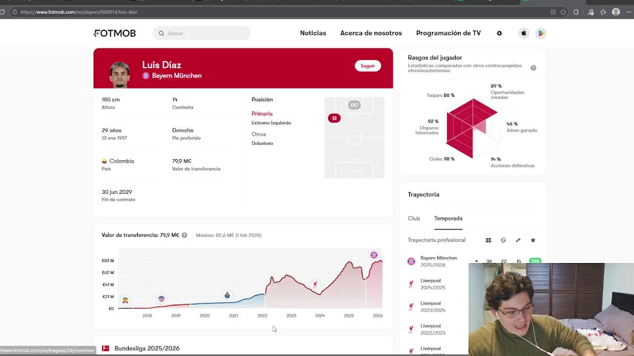Open Acerca de nosotros page

371,33
